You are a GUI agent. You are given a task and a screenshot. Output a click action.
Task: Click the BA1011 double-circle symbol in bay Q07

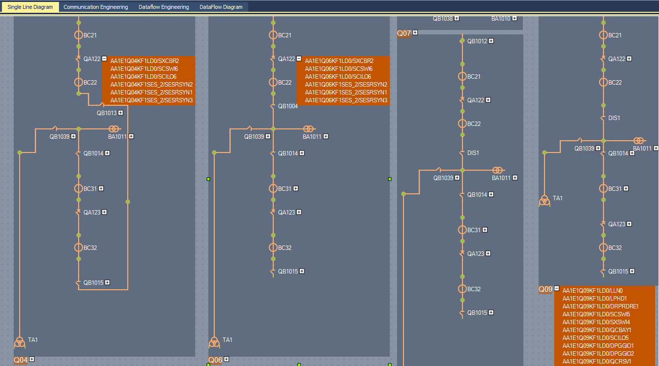(x=498, y=170)
